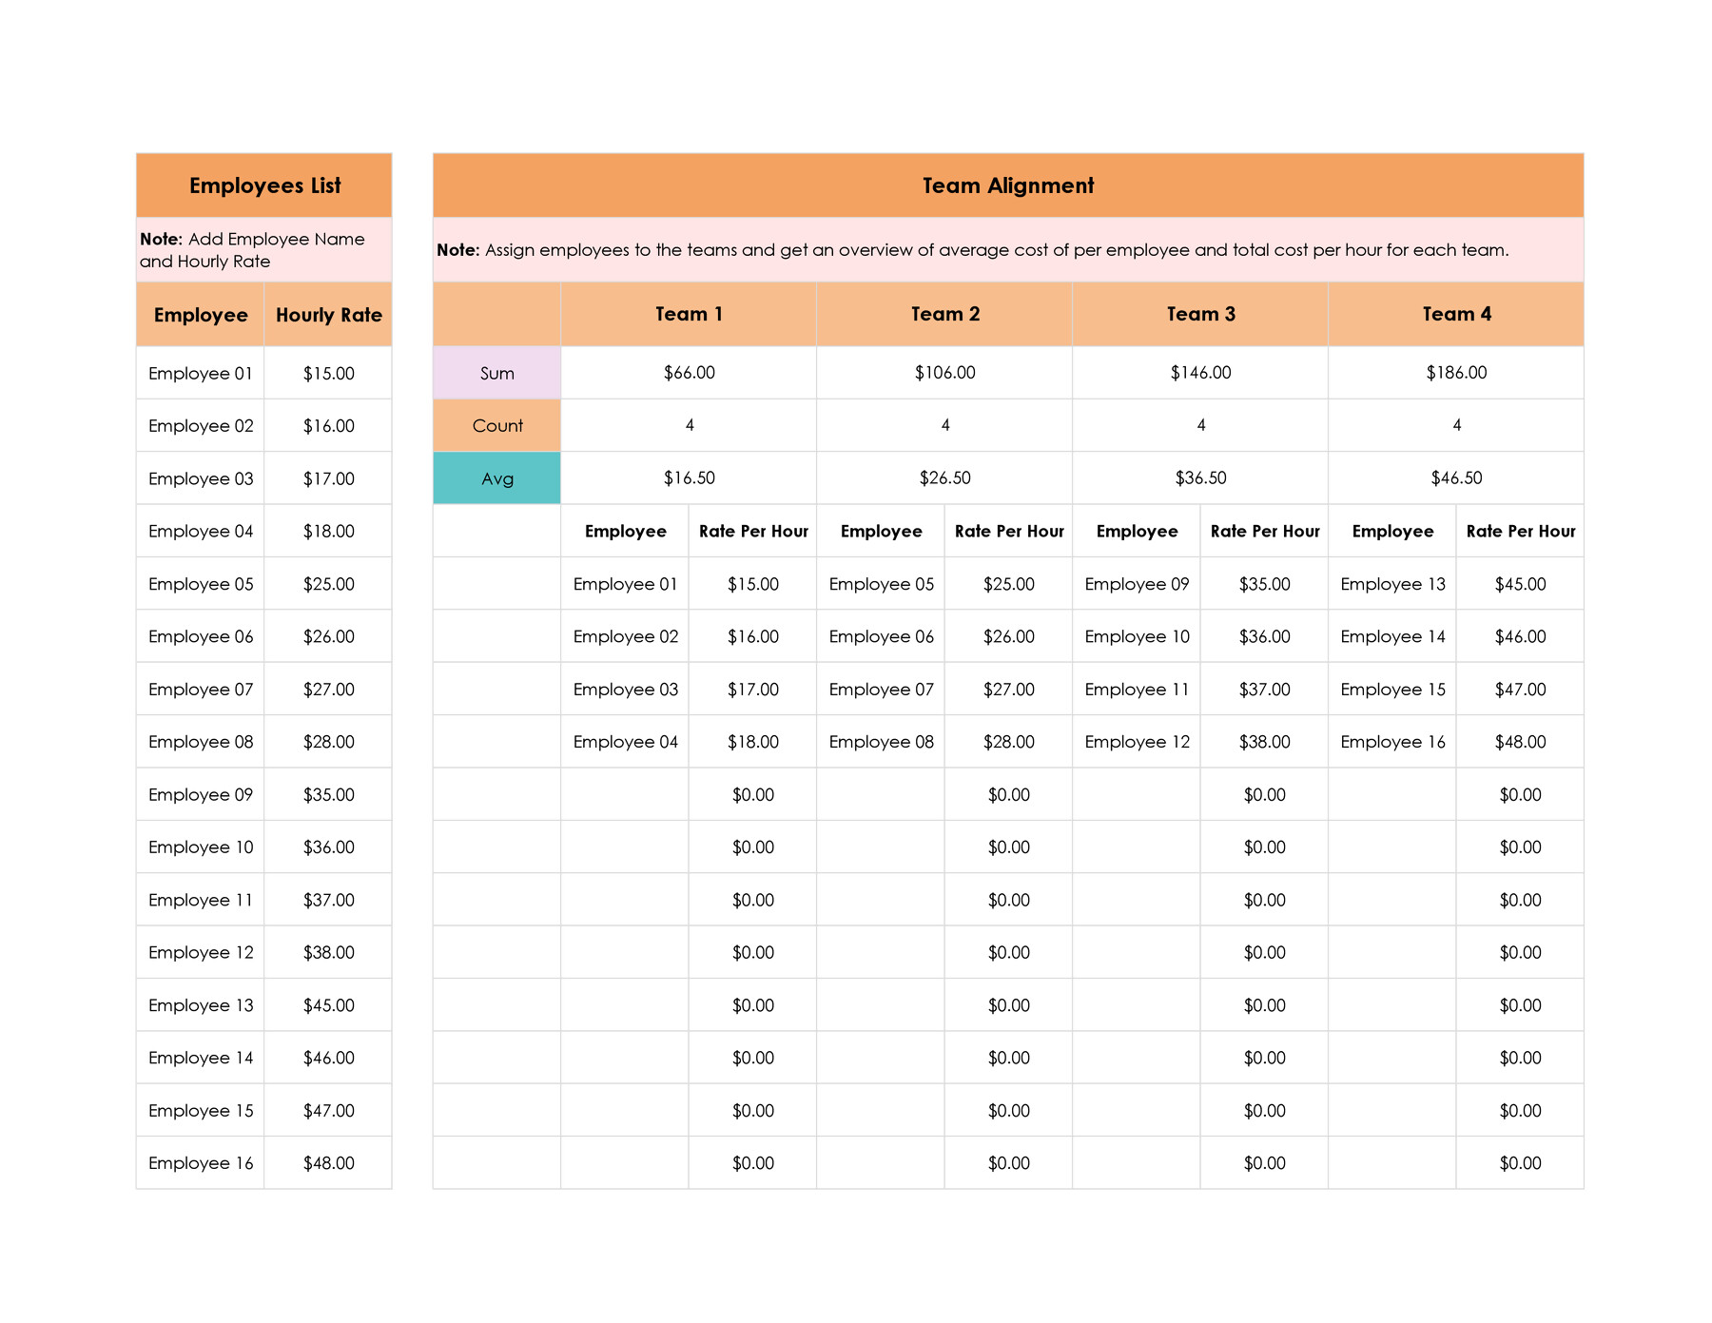
Task: Select Employee 13 under Team 4
Action: tap(1392, 584)
